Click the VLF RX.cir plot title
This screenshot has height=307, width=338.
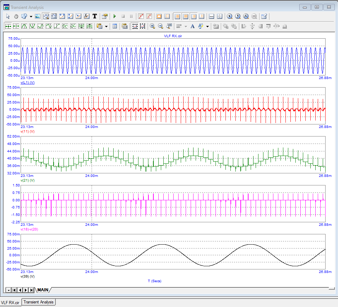(173, 36)
